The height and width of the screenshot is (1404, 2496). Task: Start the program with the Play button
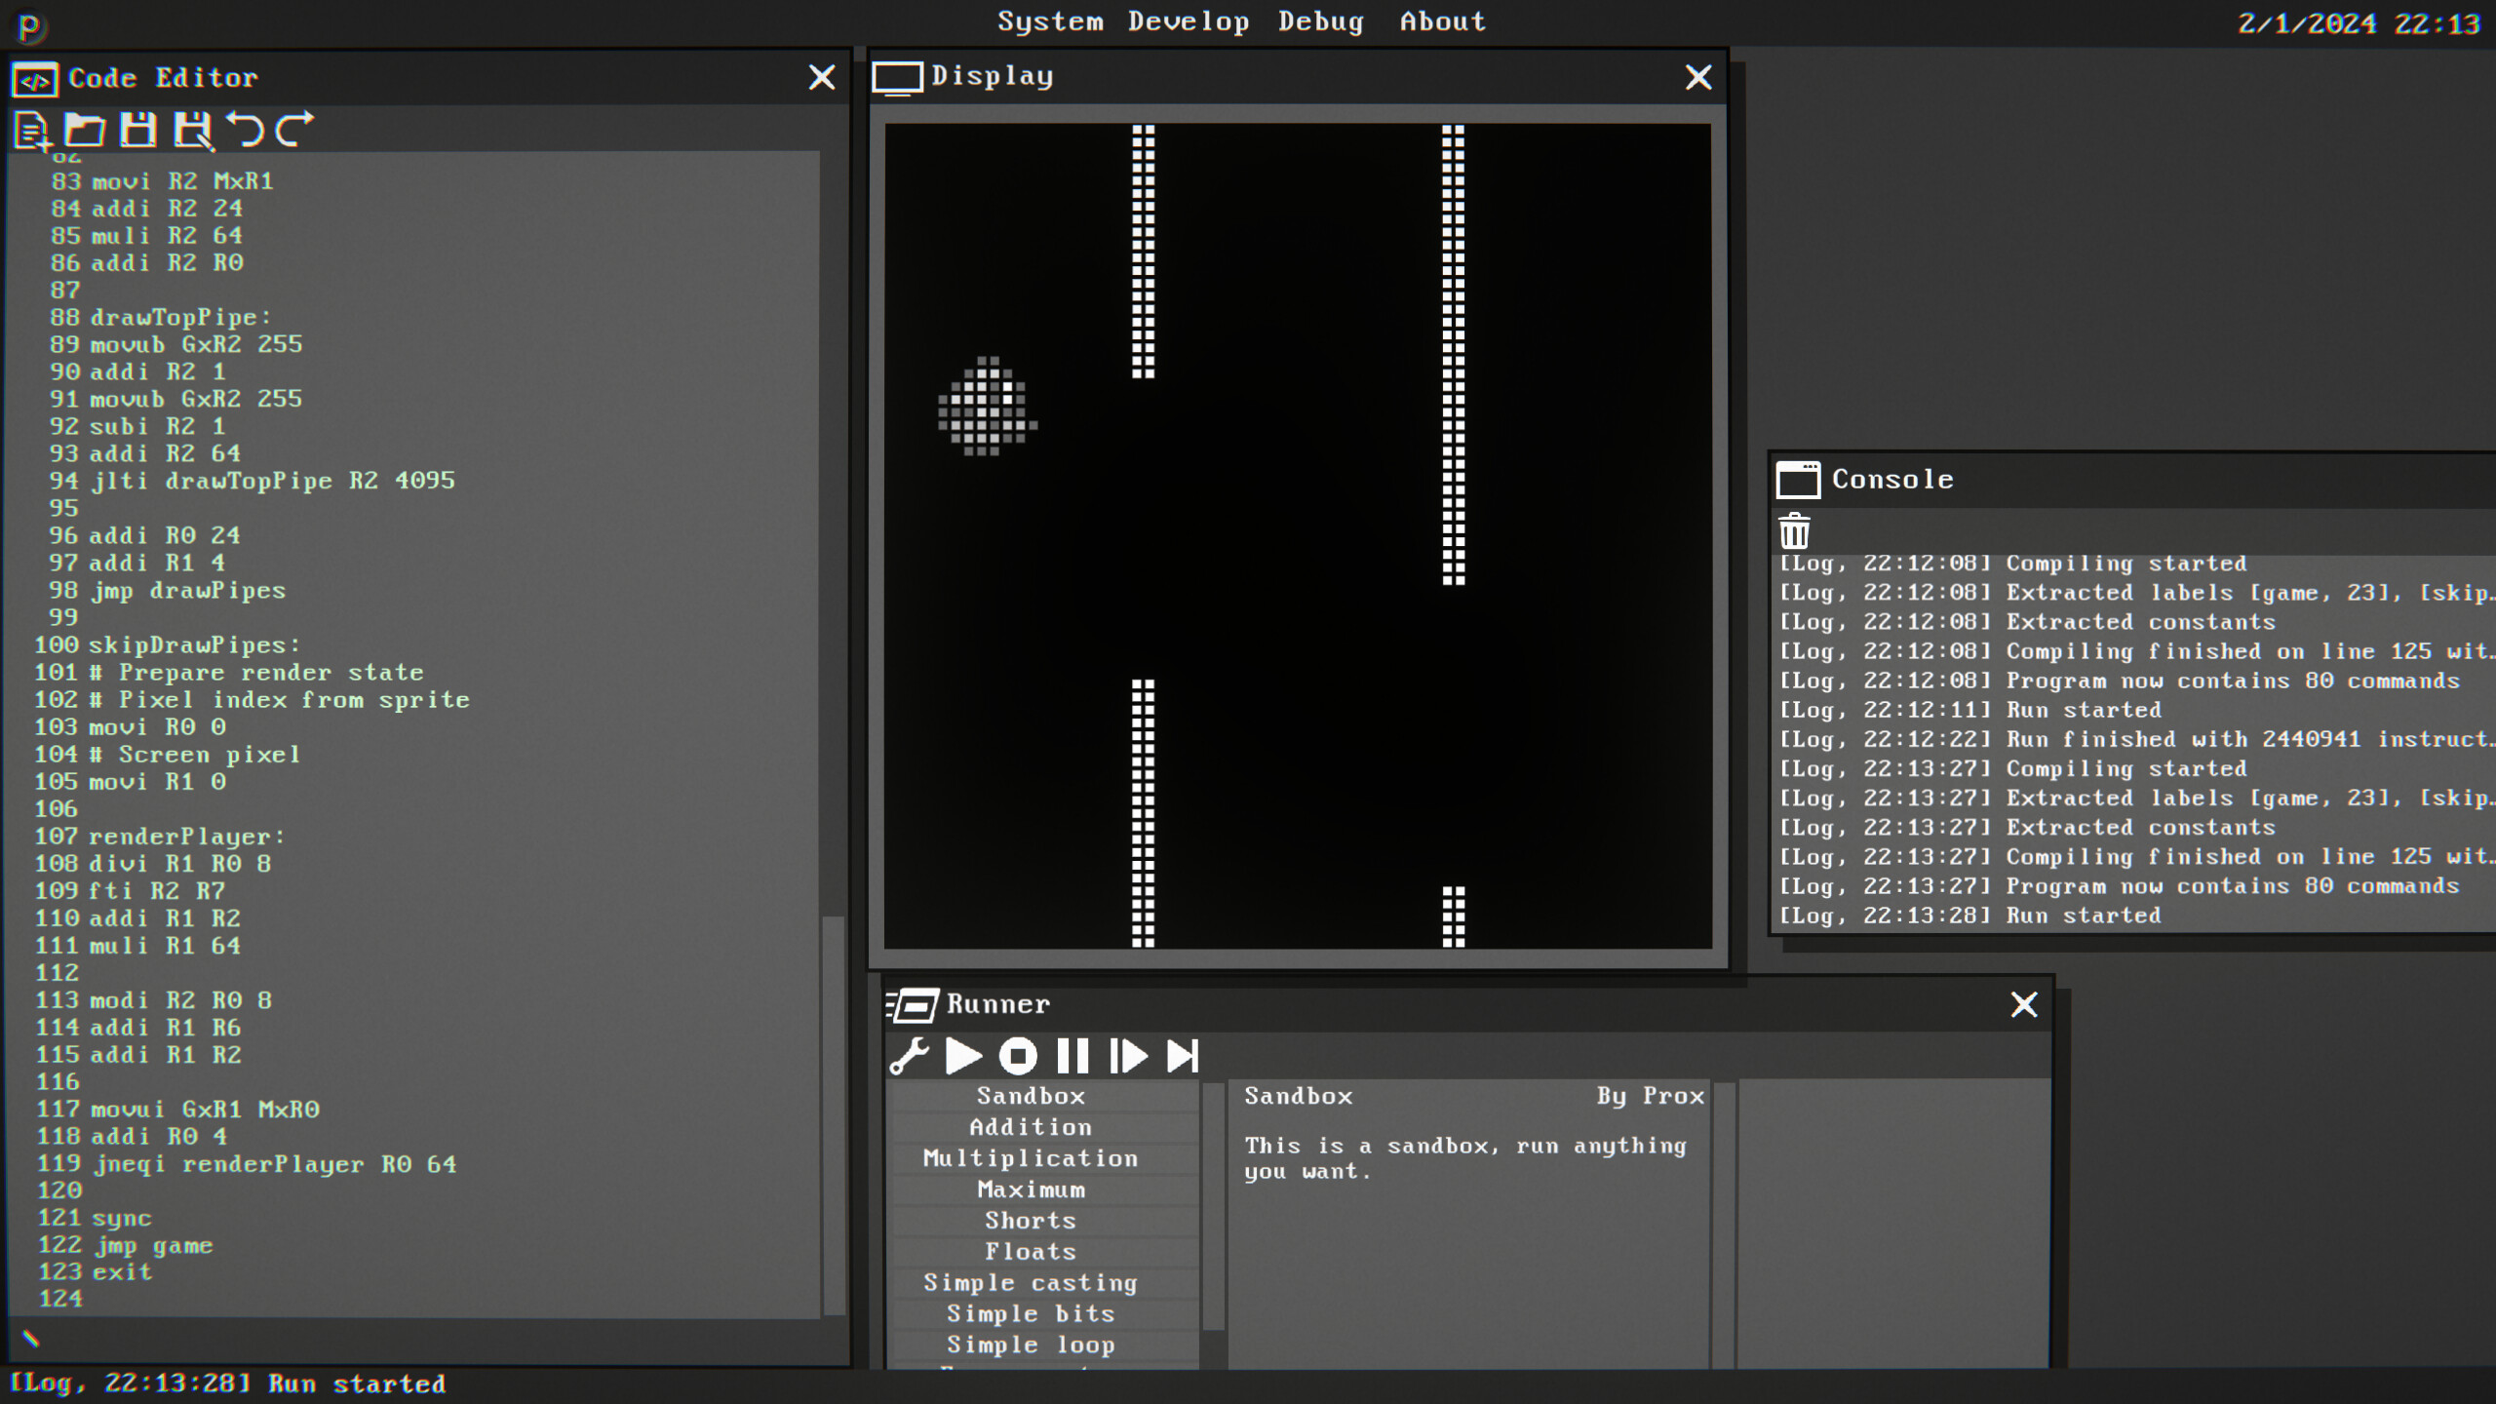[x=964, y=1055]
